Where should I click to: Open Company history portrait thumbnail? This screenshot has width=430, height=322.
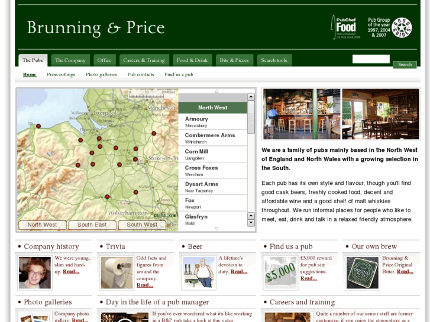[x=35, y=273]
